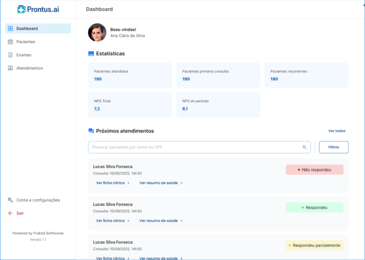The height and width of the screenshot is (260, 365).
Task: Open Ver resumo de saúde in Não respondeu card
Action: pyautogui.click(x=161, y=183)
